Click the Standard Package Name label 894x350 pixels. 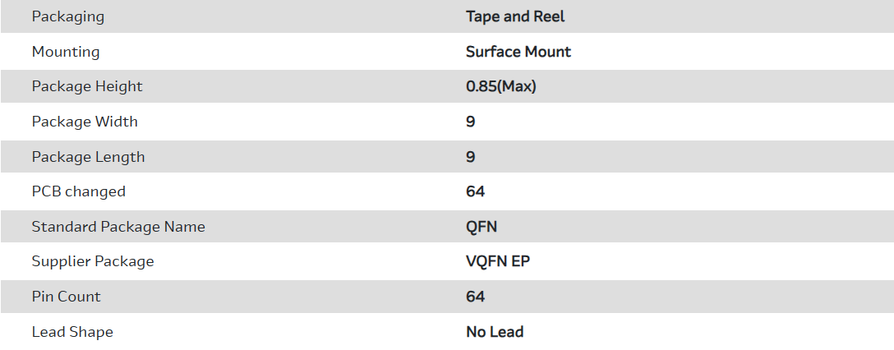118,227
